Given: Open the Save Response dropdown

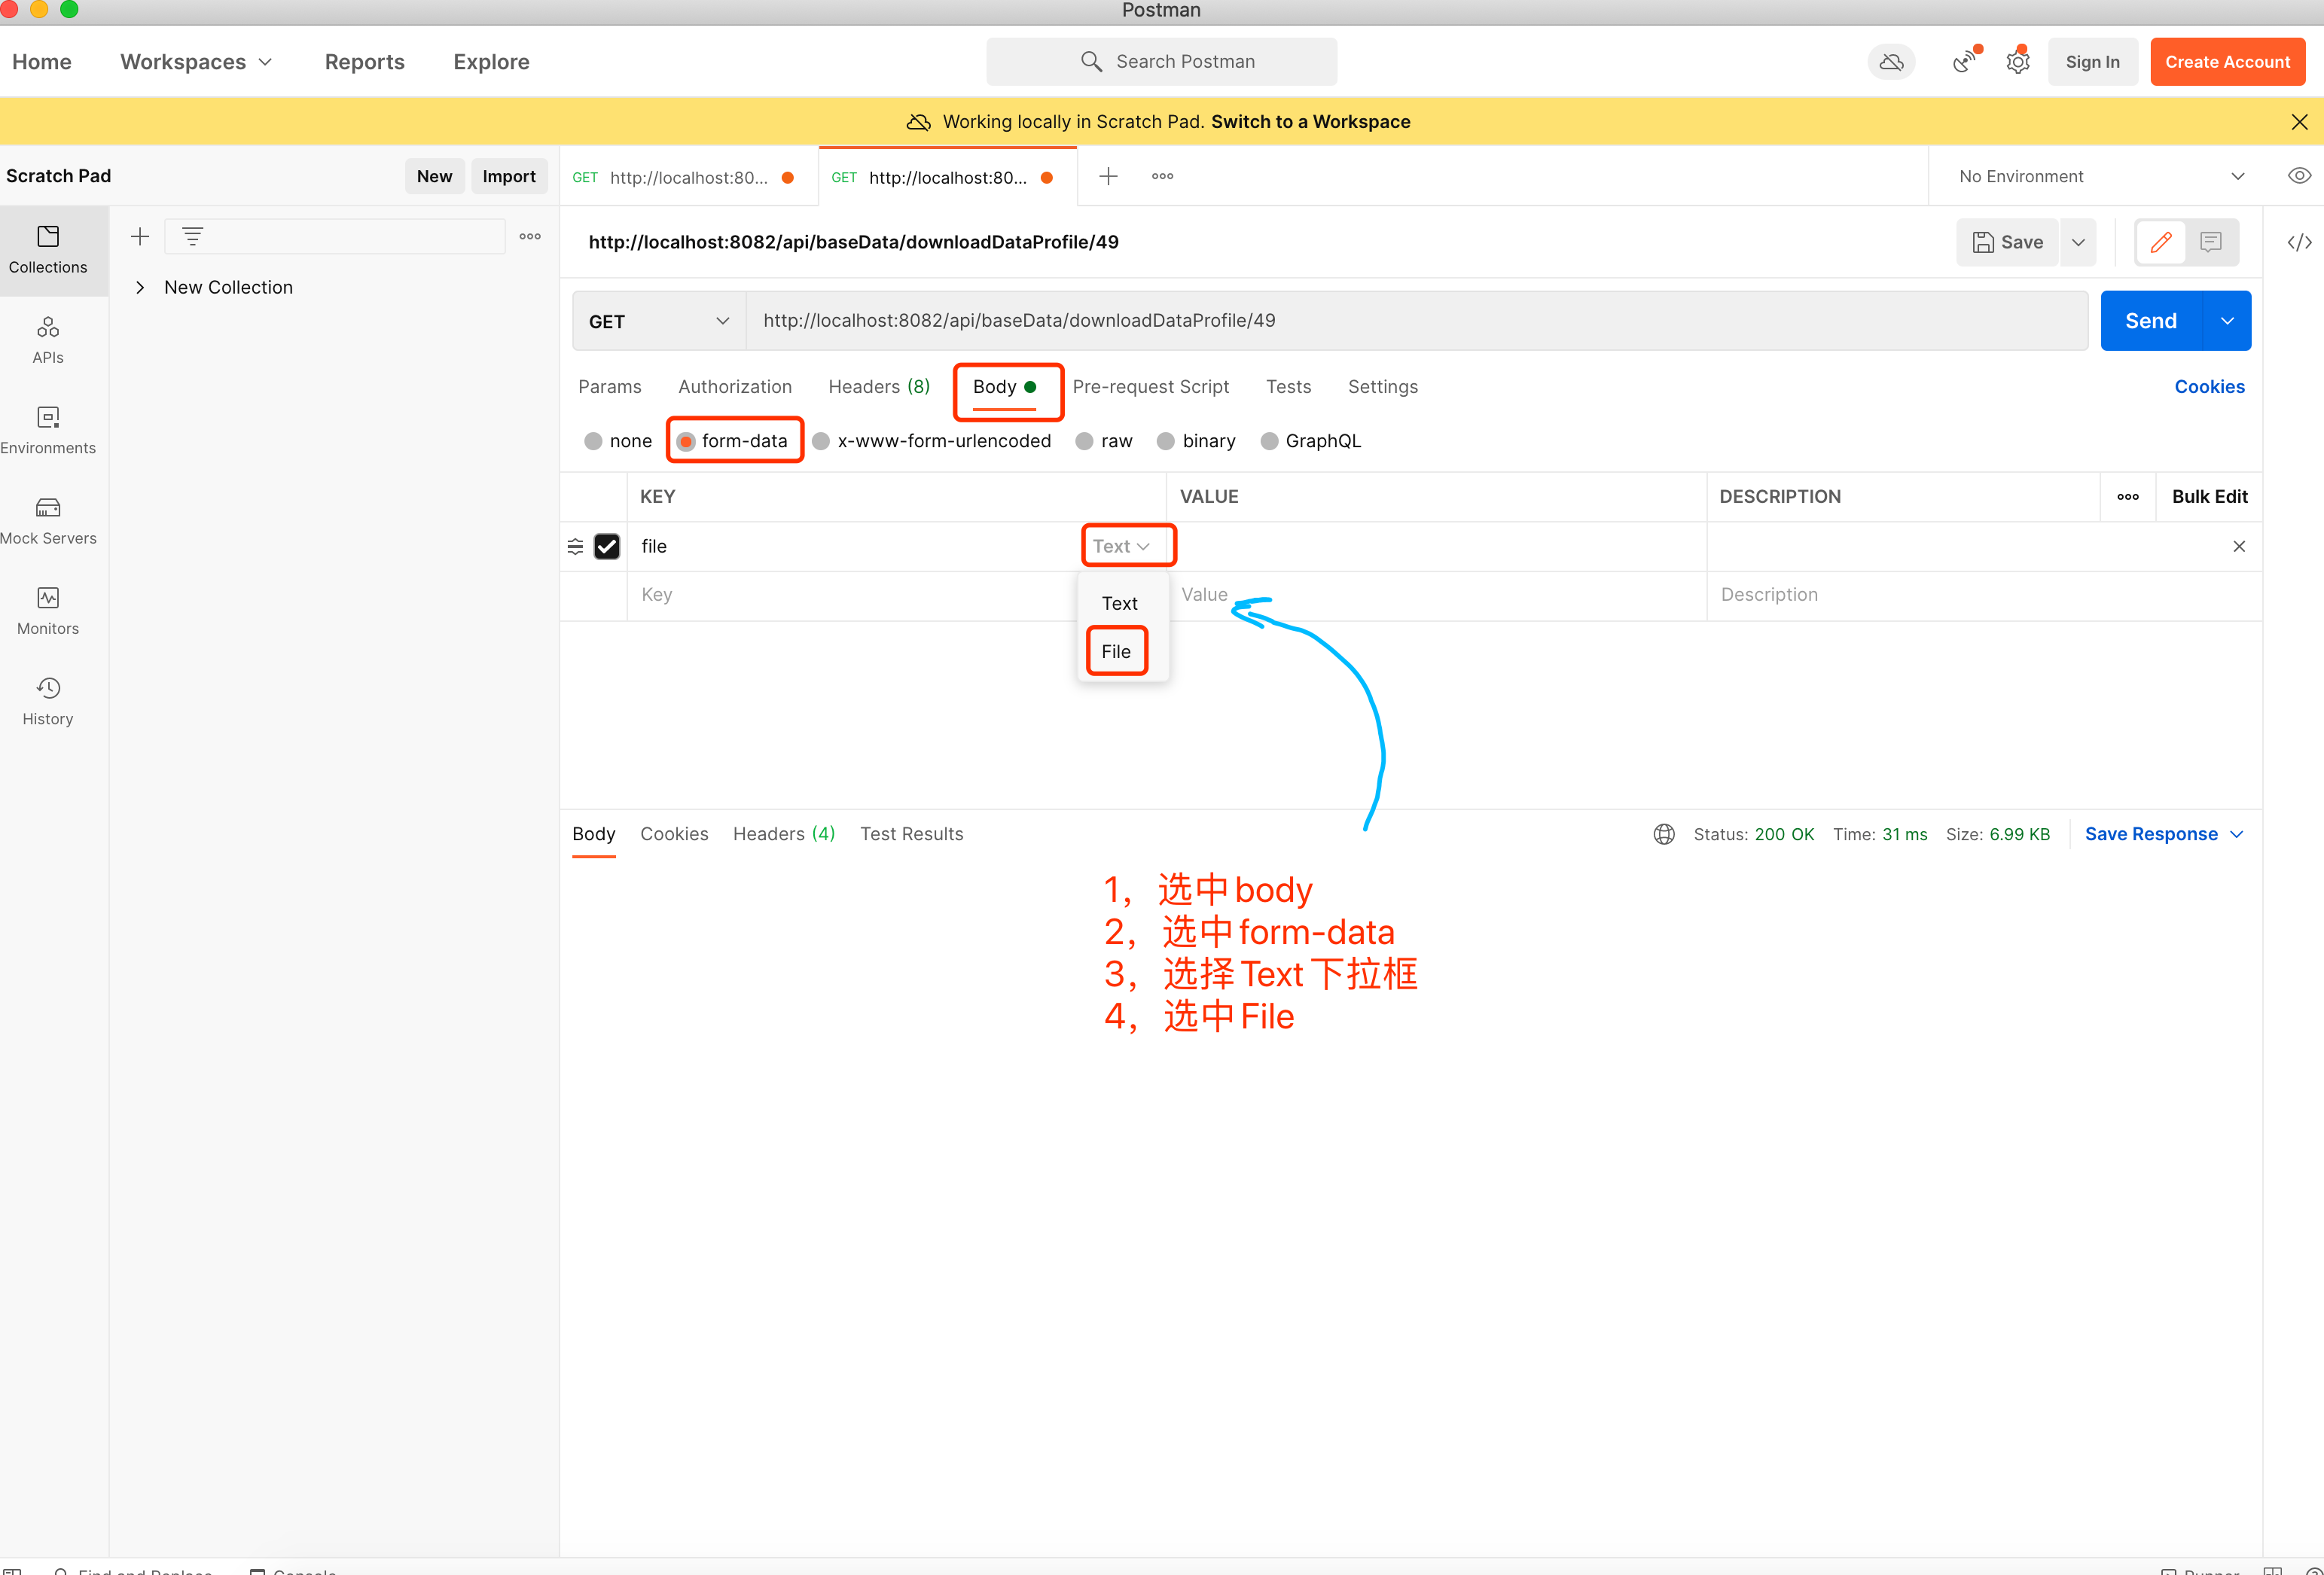Looking at the screenshot, I should (x=2164, y=834).
